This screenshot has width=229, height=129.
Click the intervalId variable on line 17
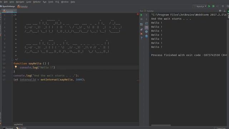(28, 80)
